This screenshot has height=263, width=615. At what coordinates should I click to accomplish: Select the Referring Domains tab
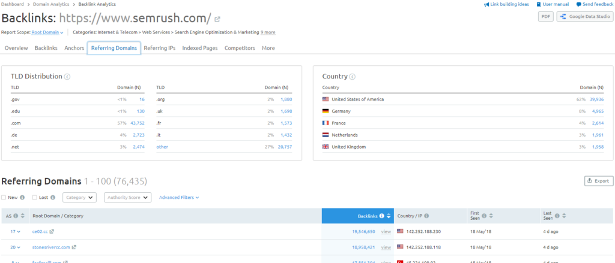click(114, 48)
